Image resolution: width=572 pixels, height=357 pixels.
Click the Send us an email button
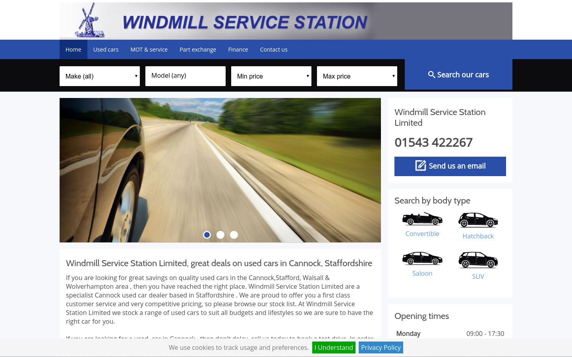click(x=450, y=166)
